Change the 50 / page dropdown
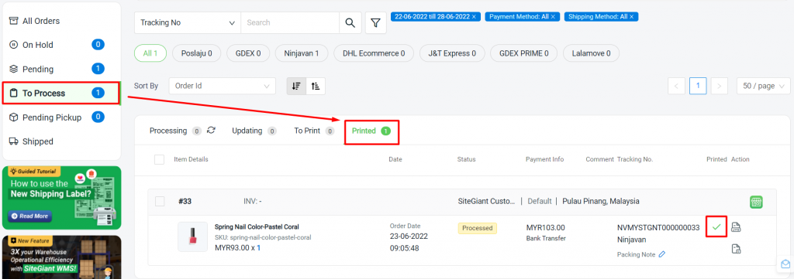The width and height of the screenshot is (794, 279). click(764, 87)
